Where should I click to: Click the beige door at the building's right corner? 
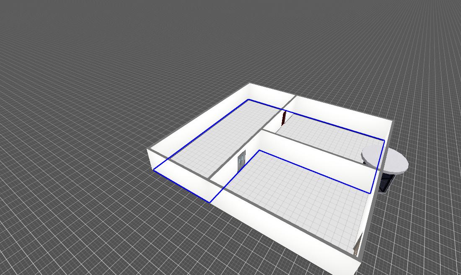coord(357,246)
